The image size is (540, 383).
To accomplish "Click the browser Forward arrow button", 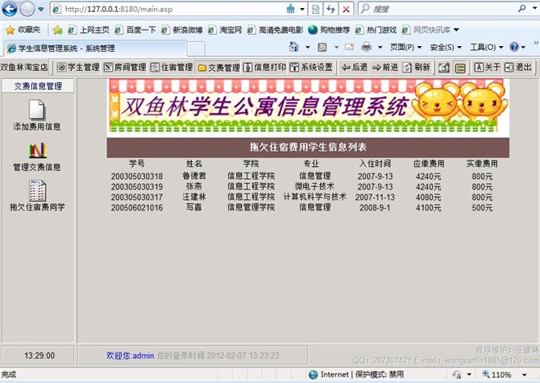I will [x=27, y=10].
